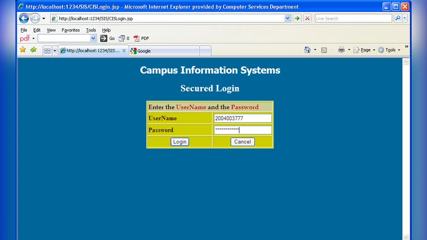Screen dimensions: 427x240
Task: Click the Add to Favorites star-plus icon
Action: point(34,50)
